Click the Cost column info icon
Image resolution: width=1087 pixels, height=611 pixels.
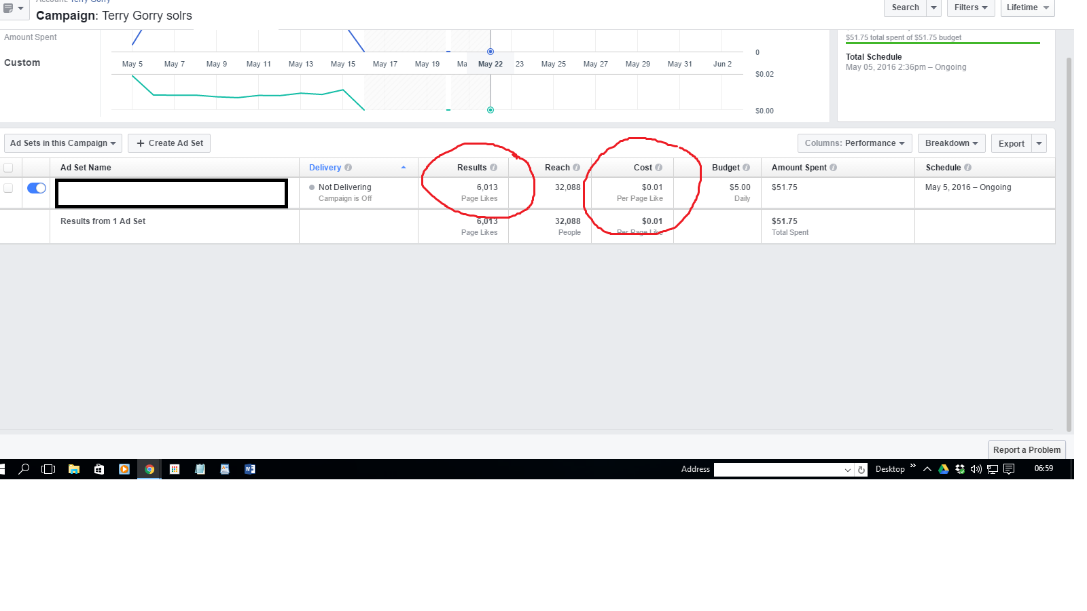coord(659,168)
